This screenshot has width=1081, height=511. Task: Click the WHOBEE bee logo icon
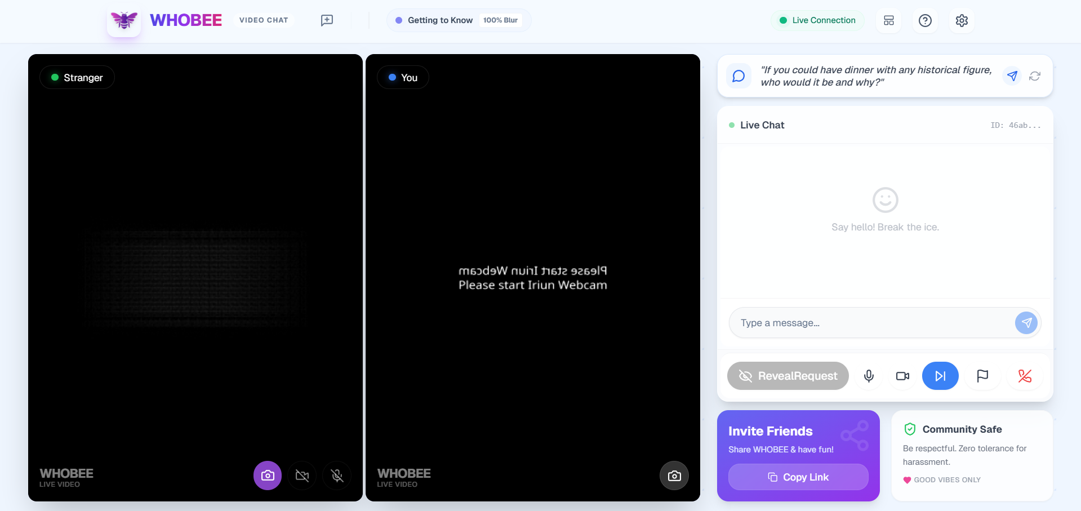point(124,21)
